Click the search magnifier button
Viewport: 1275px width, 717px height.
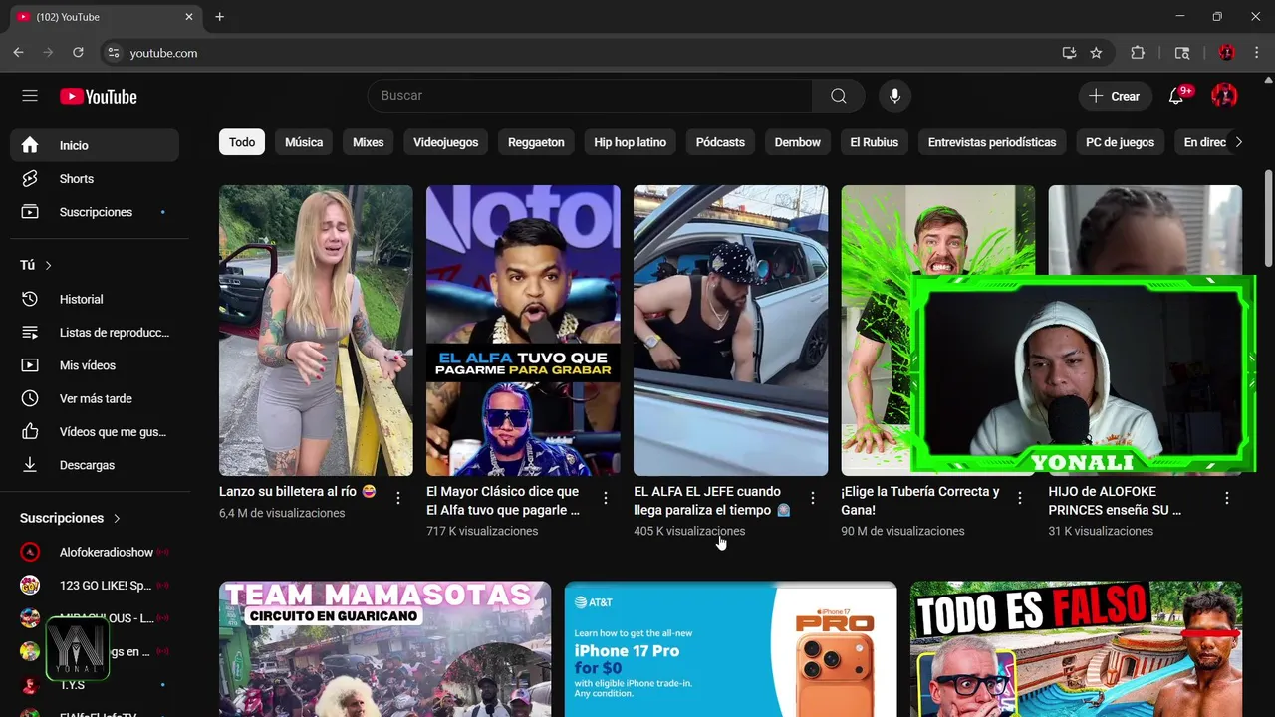(839, 96)
